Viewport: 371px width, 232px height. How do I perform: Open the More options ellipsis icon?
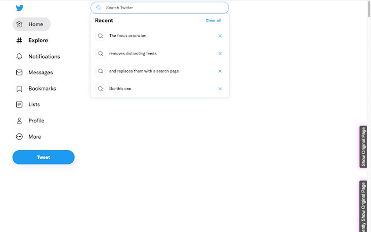pos(19,137)
